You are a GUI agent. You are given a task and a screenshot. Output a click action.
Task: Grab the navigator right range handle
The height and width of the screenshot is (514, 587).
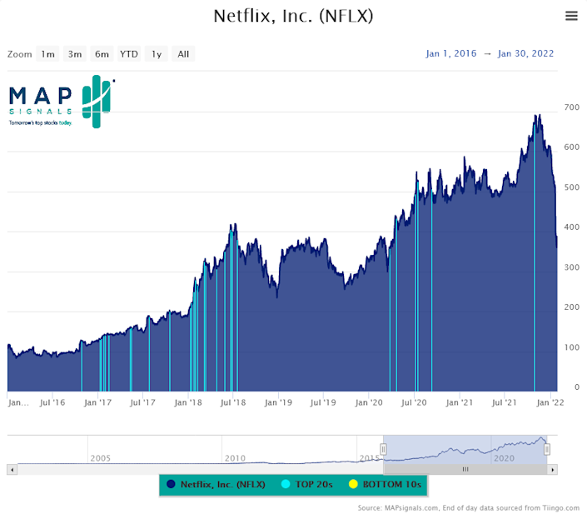547,449
